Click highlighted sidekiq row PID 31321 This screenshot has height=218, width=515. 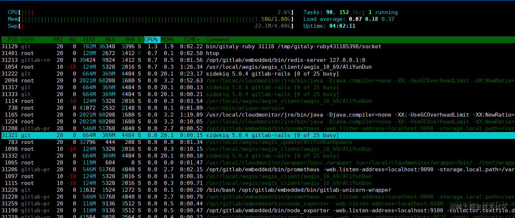click(x=257, y=135)
